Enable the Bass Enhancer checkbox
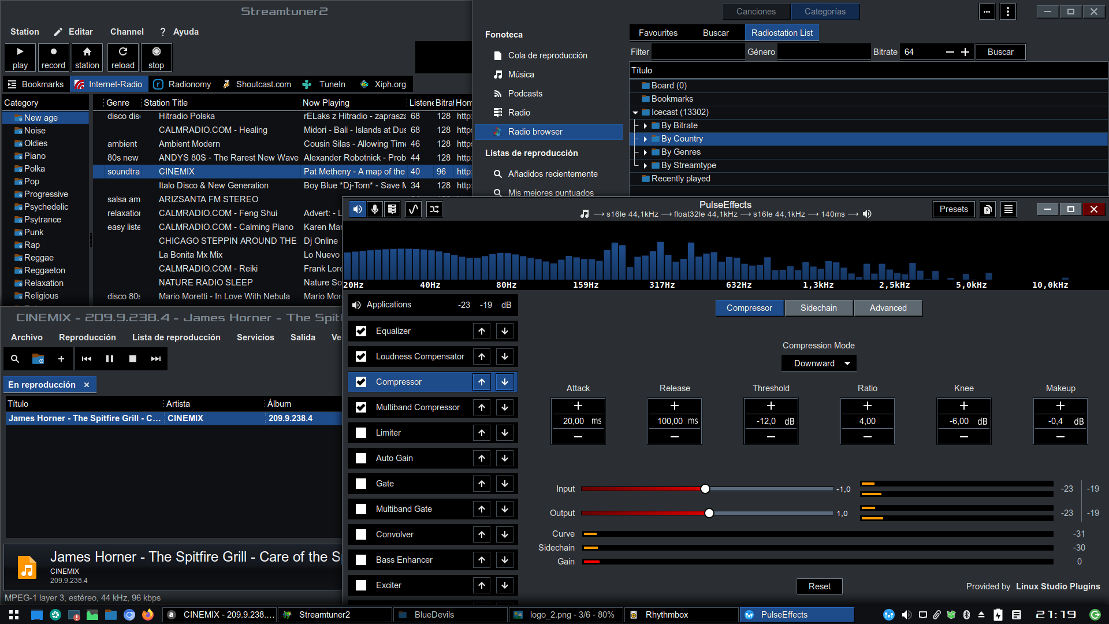Image resolution: width=1109 pixels, height=624 pixels. [361, 560]
